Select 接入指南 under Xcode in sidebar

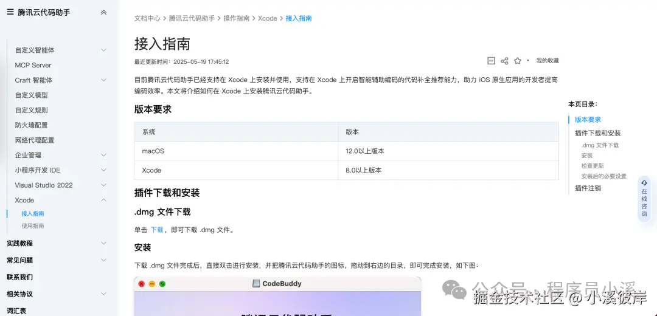pyautogui.click(x=33, y=213)
